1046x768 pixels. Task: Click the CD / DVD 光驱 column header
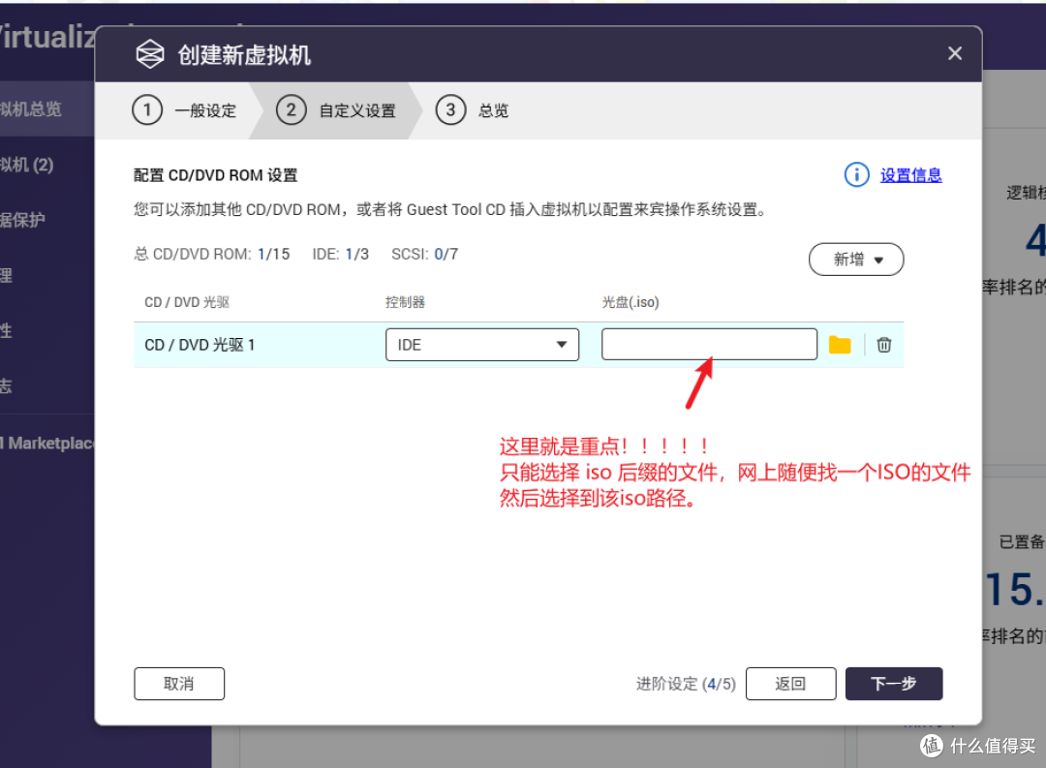[187, 302]
